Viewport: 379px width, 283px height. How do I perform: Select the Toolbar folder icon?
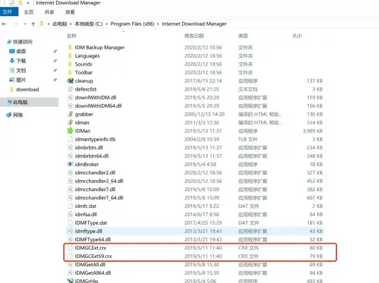(x=70, y=73)
